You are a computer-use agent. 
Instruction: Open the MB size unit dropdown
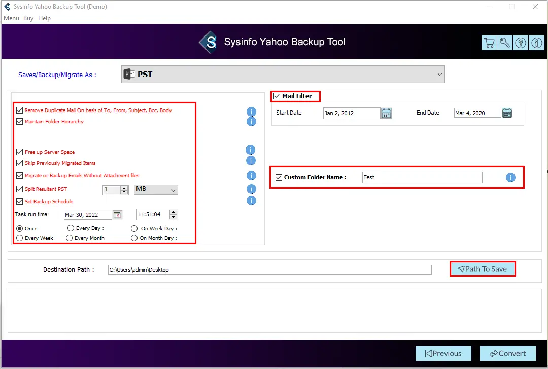pyautogui.click(x=156, y=190)
